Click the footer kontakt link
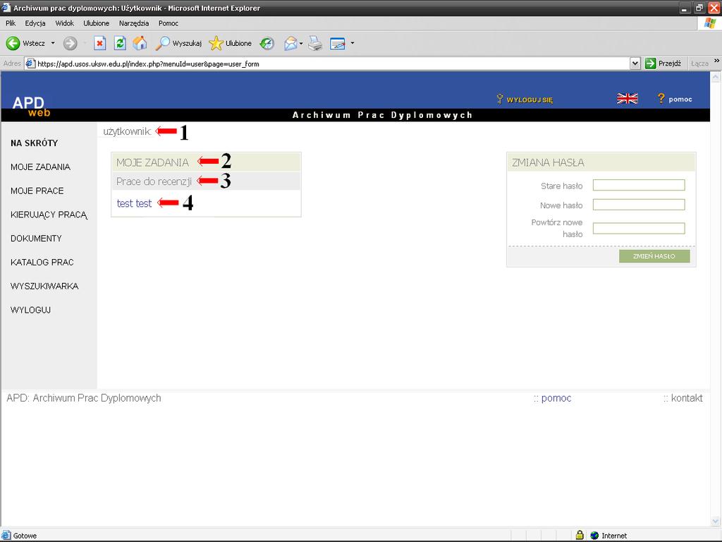This screenshot has width=722, height=542. click(687, 398)
